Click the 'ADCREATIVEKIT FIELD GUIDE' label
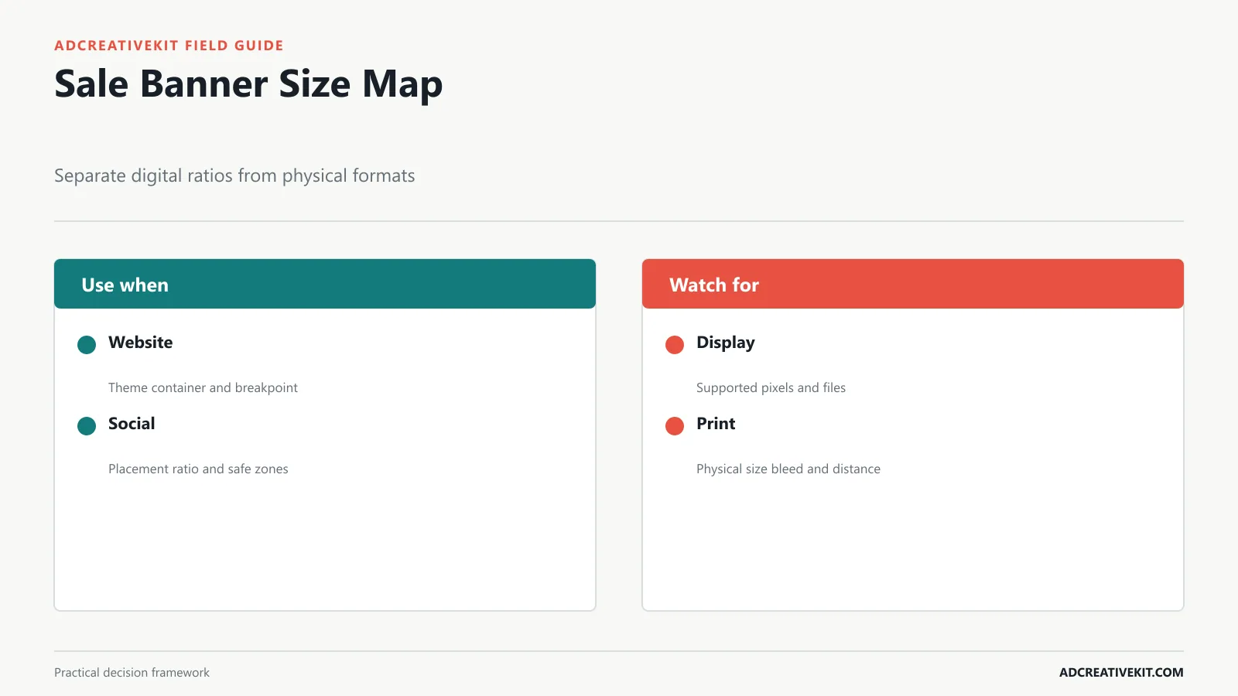This screenshot has width=1238, height=696. point(169,46)
